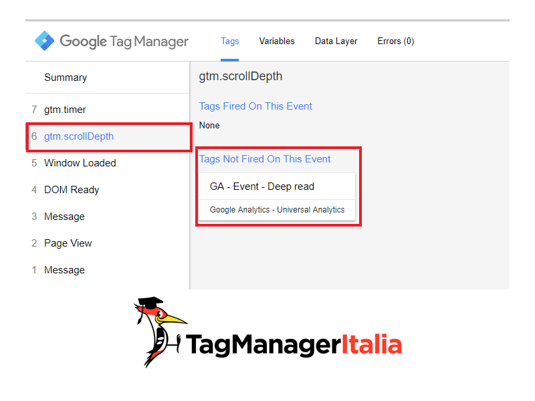Select event 6 gtm.scrollDepth

click(x=108, y=136)
